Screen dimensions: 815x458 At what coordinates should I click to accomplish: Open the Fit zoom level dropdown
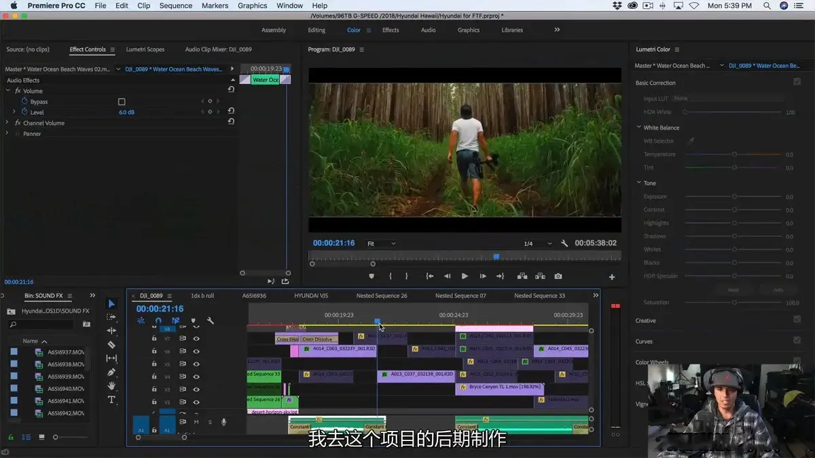(x=381, y=243)
